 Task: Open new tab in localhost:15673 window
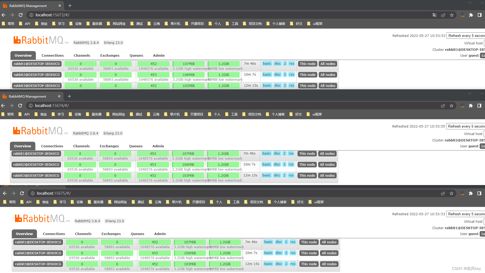coord(70,6)
